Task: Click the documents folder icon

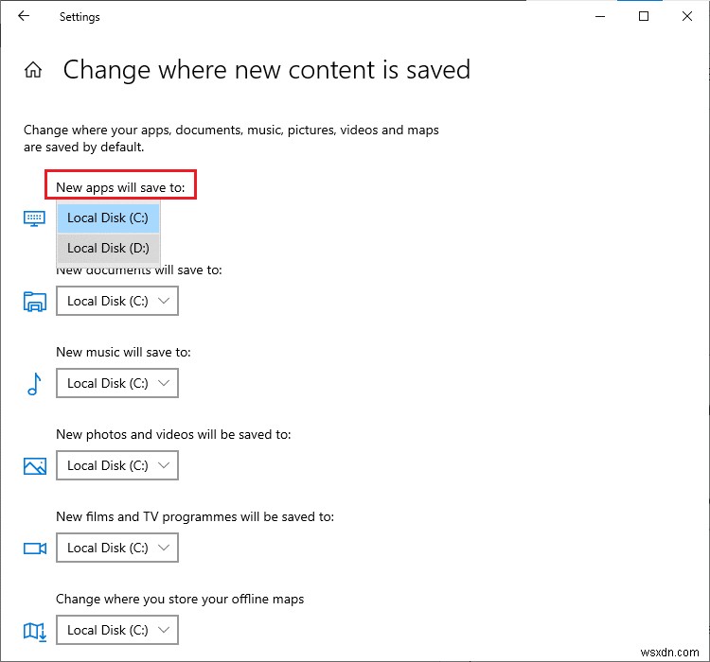Action: [x=34, y=302]
